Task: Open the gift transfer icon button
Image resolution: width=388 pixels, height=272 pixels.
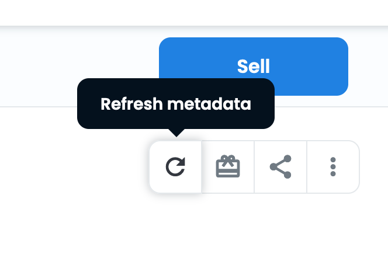Action: [x=228, y=167]
